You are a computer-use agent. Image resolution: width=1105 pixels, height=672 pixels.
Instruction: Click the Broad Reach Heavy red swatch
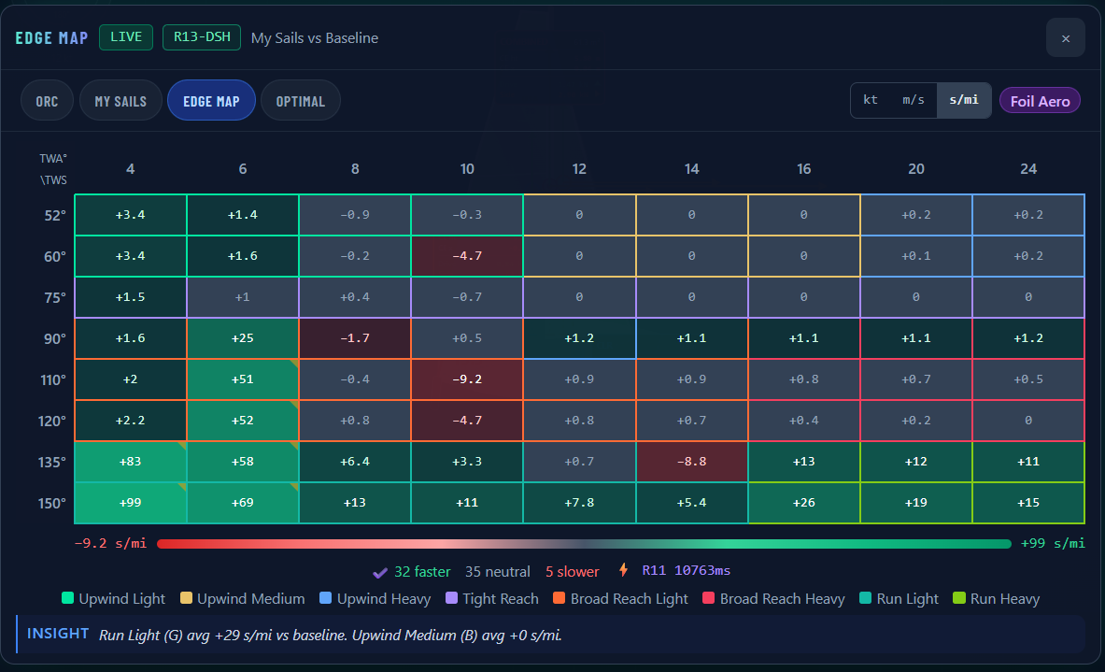click(x=708, y=598)
